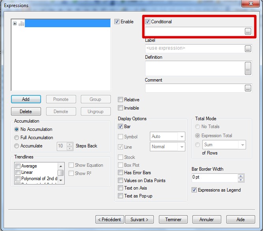The height and width of the screenshot is (231, 263).
Task: Open the Label expression editor ellipsis button
Action: click(248, 48)
